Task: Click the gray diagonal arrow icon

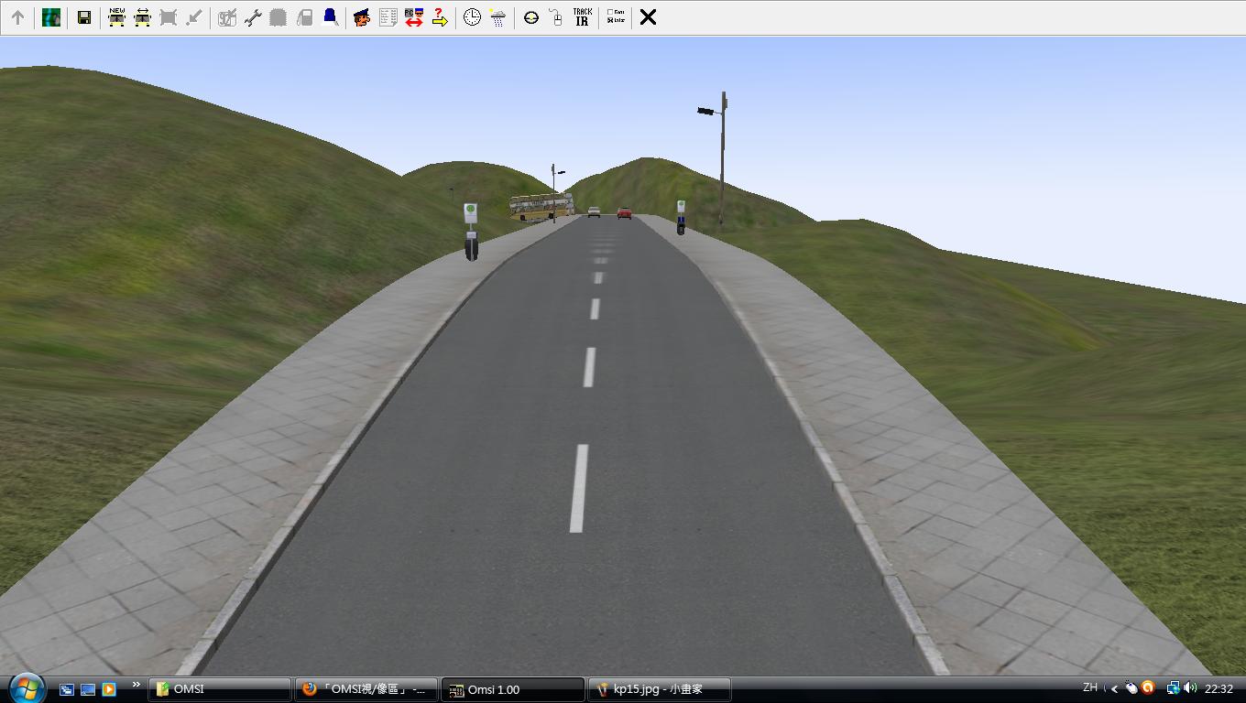Action: pyautogui.click(x=193, y=17)
